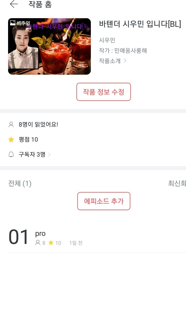Open the 작품소개 link
Viewport: 186px width, 331px height.
[x=110, y=61]
